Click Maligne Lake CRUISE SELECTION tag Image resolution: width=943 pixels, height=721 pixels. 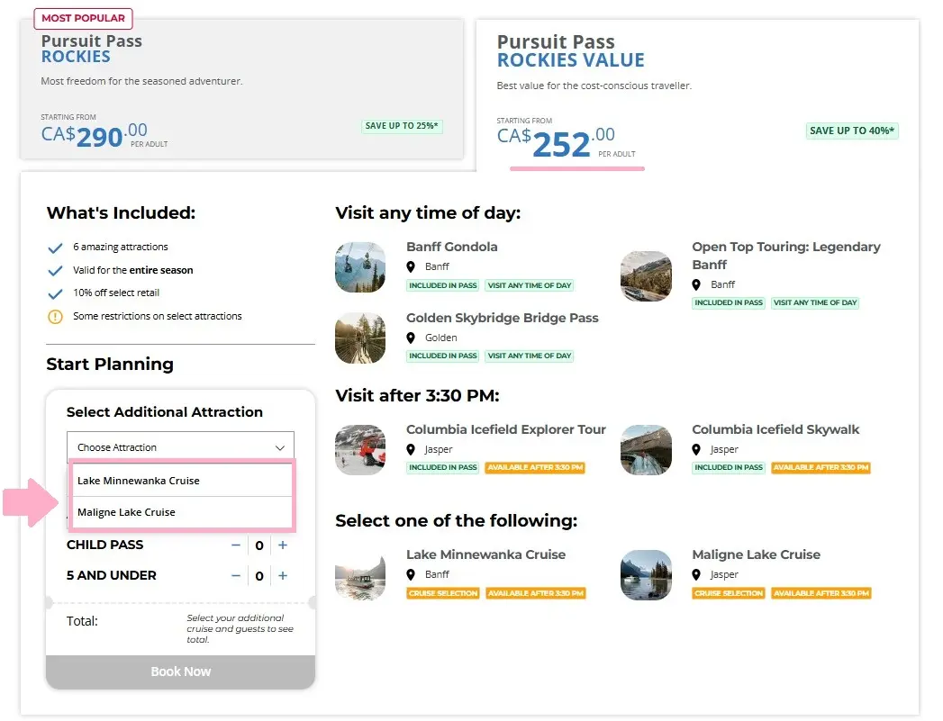click(x=729, y=593)
